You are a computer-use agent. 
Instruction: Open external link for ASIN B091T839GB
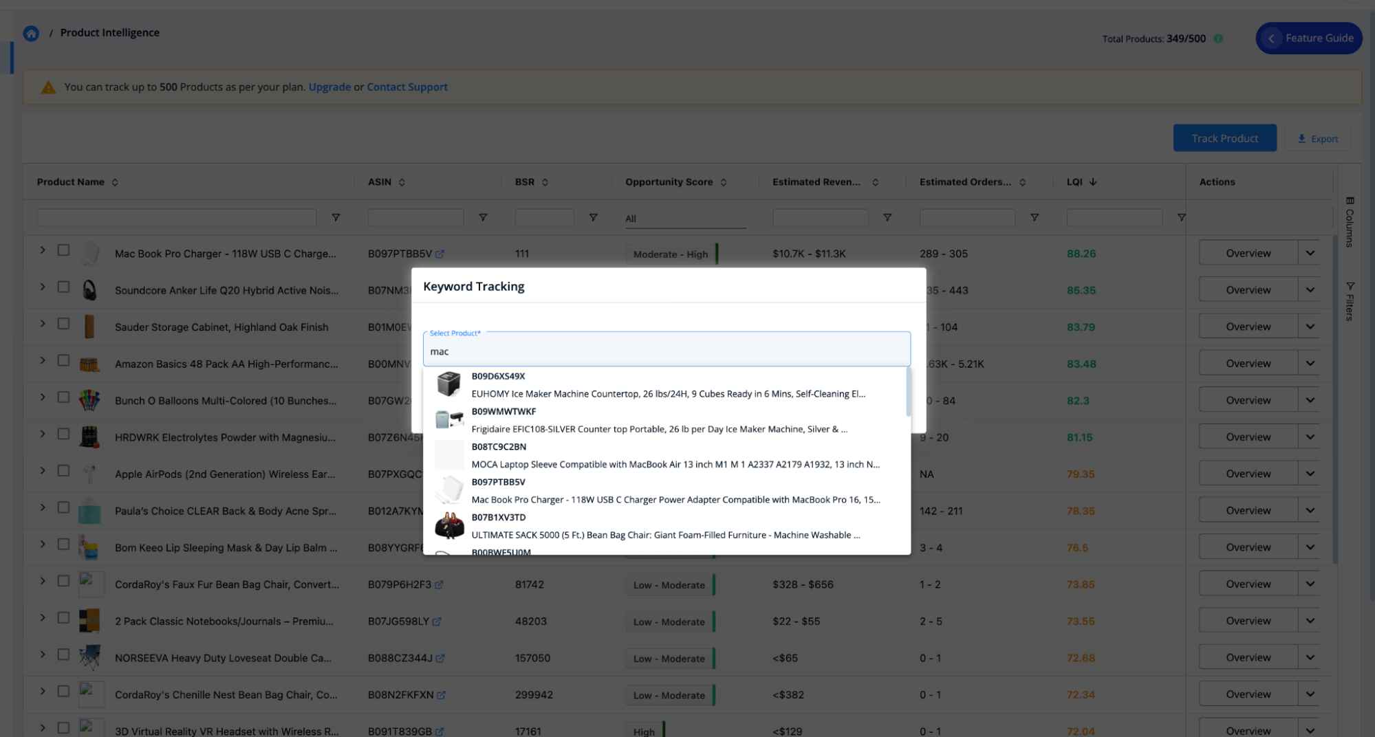point(440,731)
